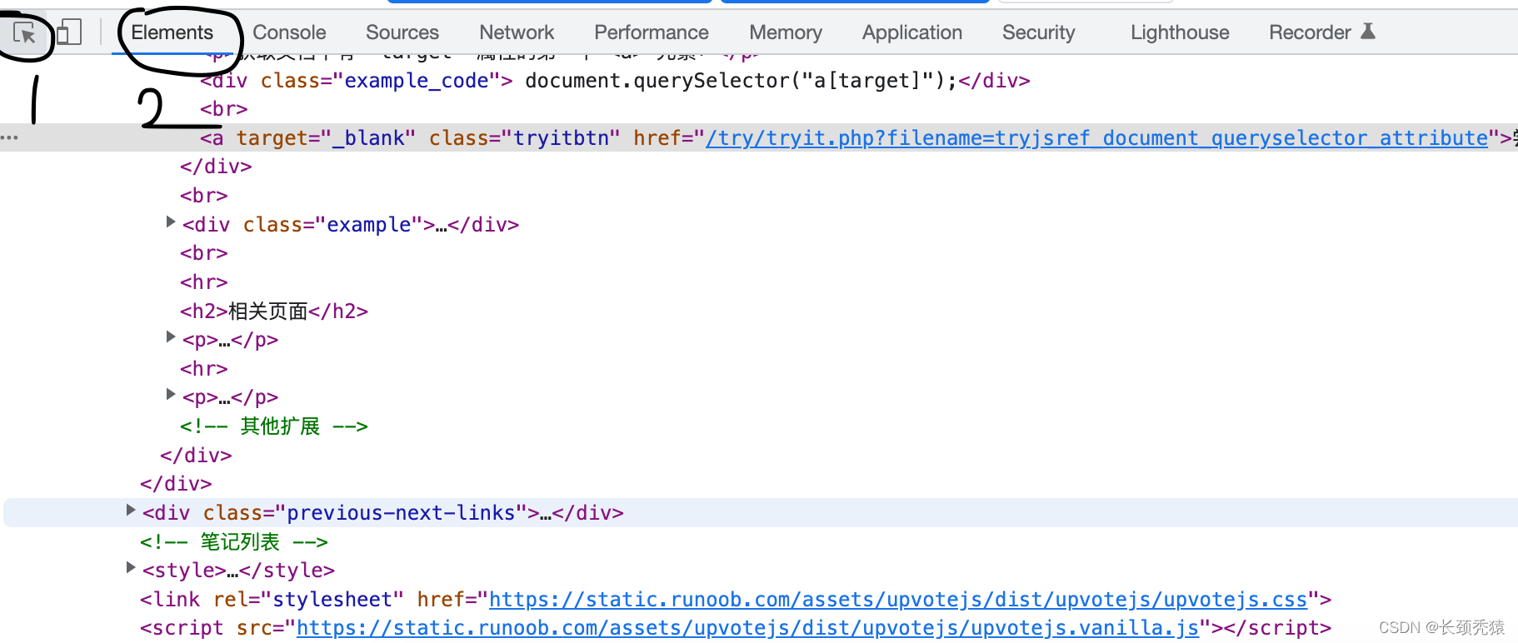This screenshot has width=1518, height=643.
Task: Select the 笔记列表 comment node
Action: tap(234, 542)
